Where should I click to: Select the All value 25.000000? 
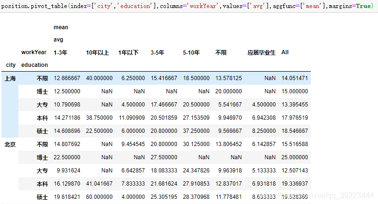coord(295,157)
